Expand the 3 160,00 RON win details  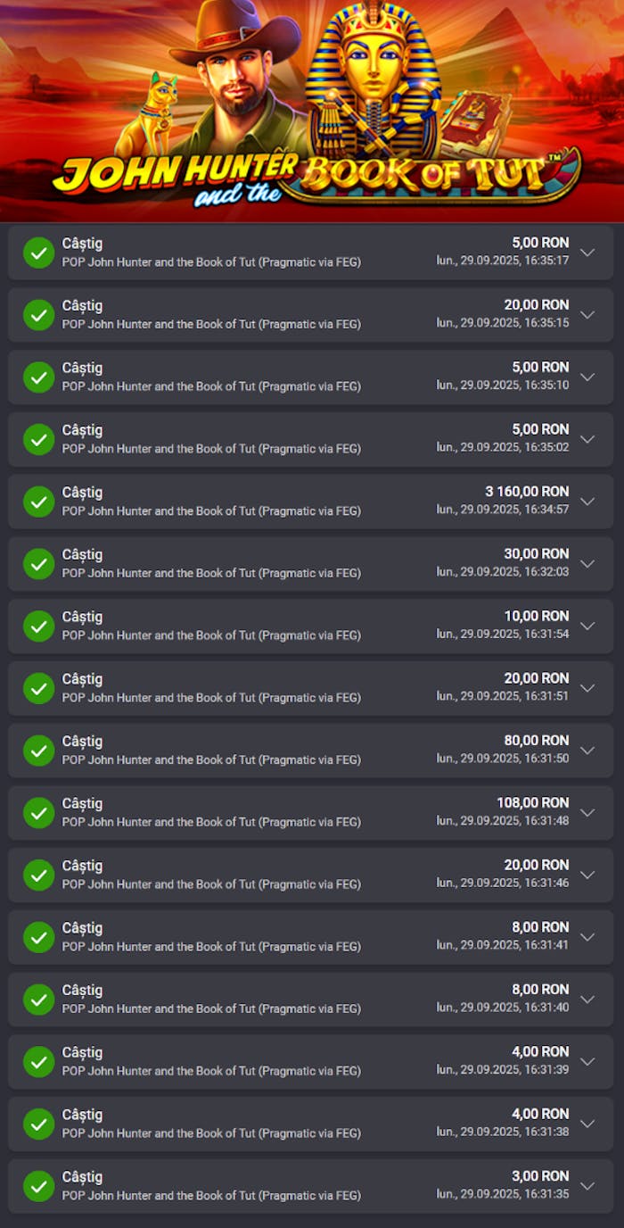(x=587, y=502)
